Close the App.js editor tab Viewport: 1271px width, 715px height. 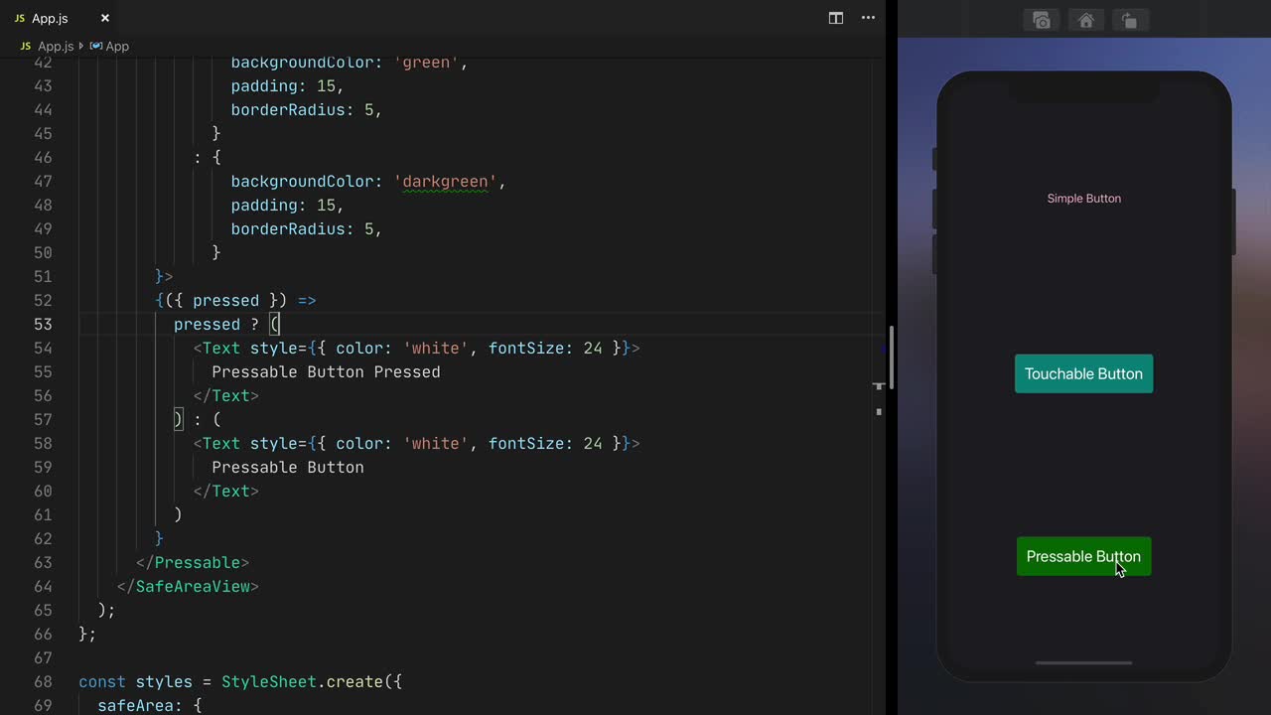tap(105, 18)
